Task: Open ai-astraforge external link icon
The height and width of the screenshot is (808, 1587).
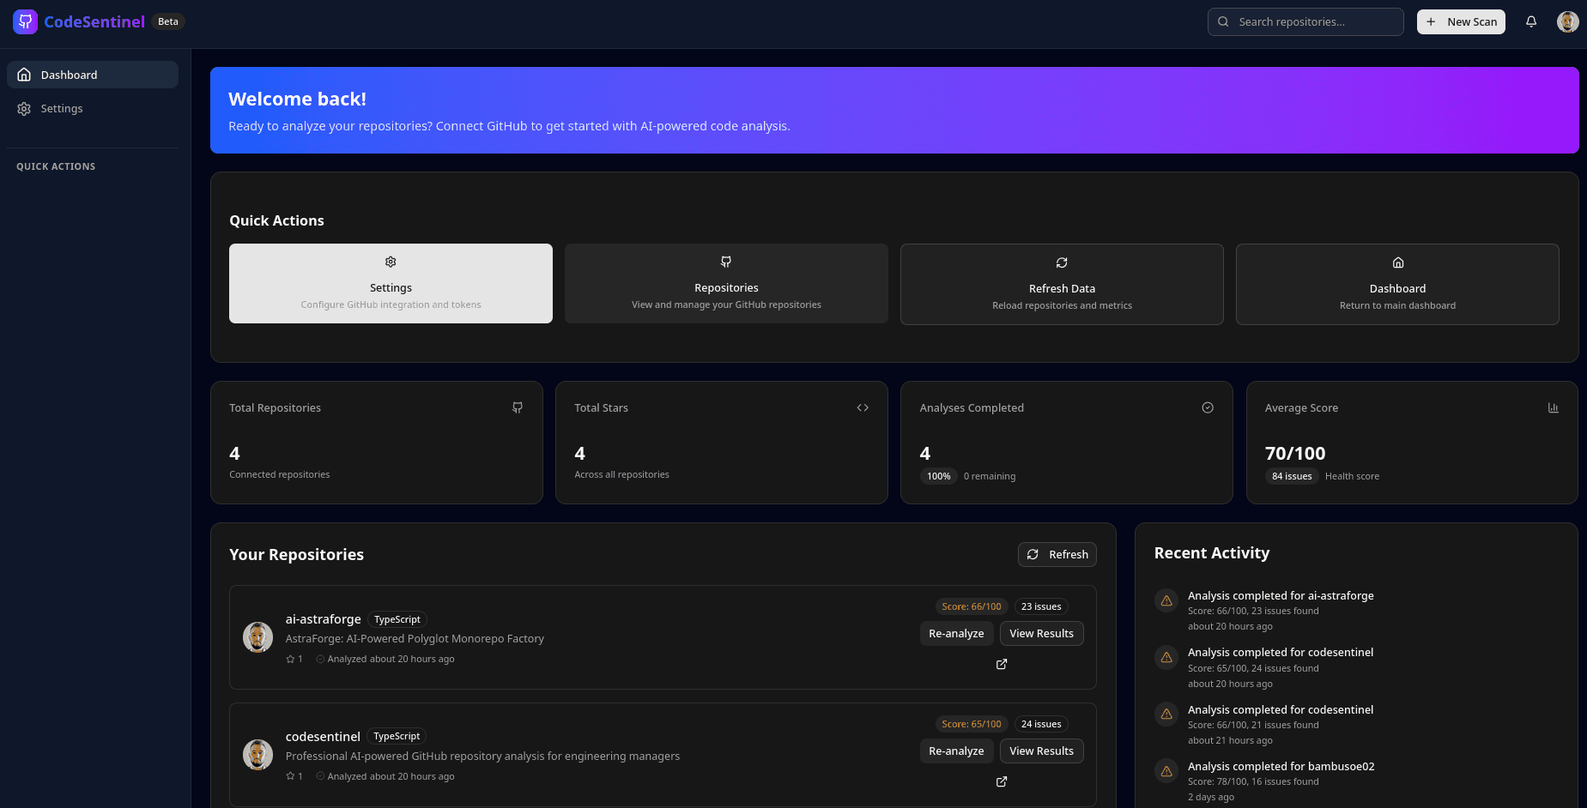Action: pos(1002,664)
